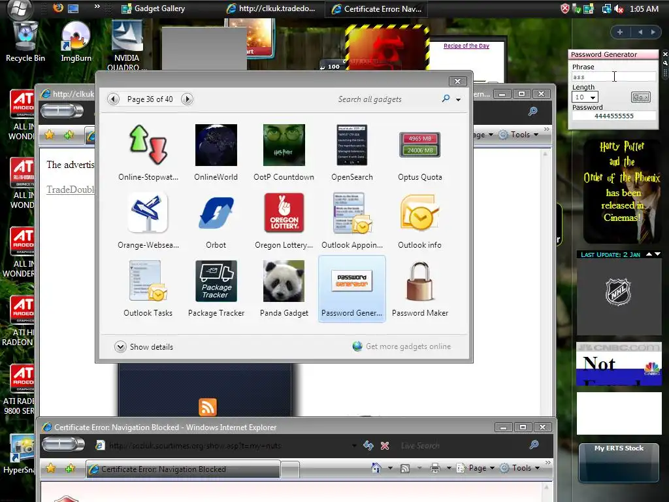The height and width of the screenshot is (502, 669).
Task: Click Print icon in Certificate Error window
Action: click(x=434, y=468)
